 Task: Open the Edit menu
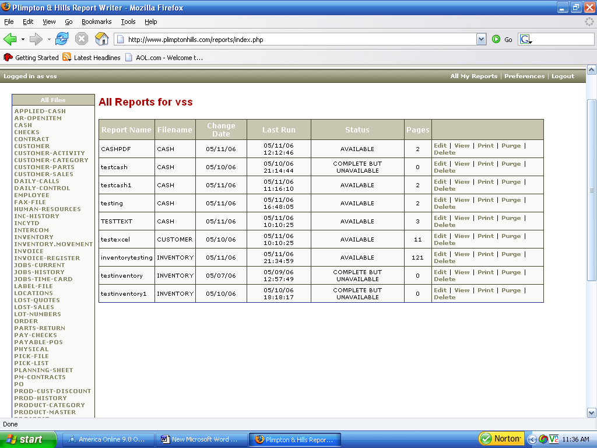pos(28,22)
